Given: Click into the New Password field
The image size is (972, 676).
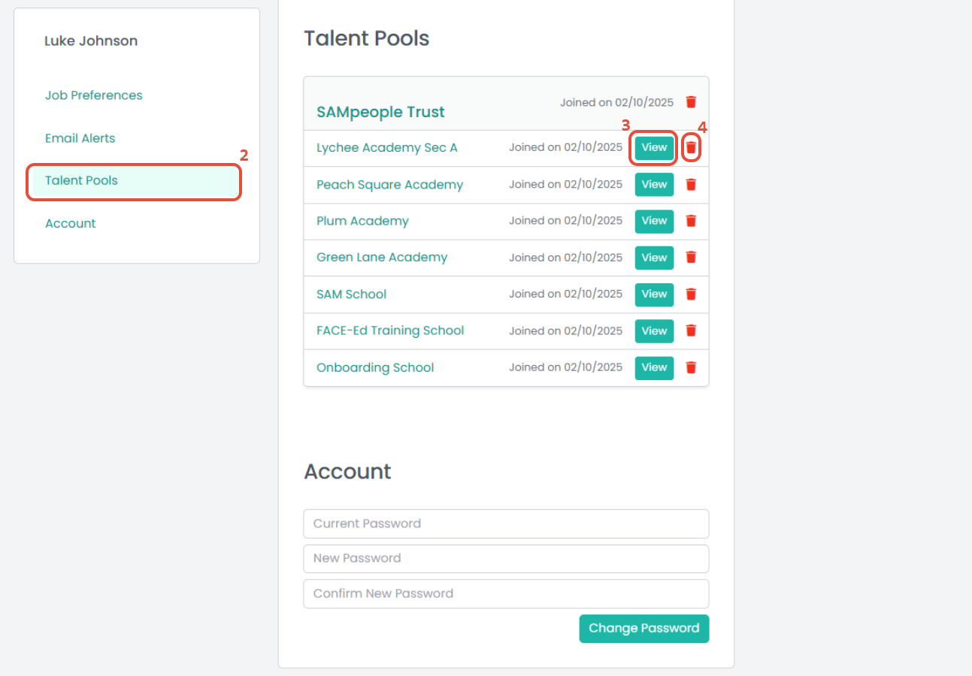Looking at the screenshot, I should (506, 558).
